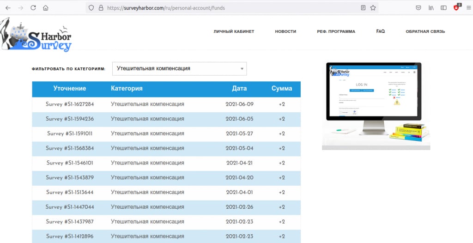Click the padlock site security icon
This screenshot has height=243, width=473.
pyautogui.click(x=101, y=8)
